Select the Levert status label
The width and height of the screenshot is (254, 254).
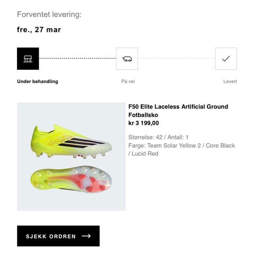[x=230, y=81]
